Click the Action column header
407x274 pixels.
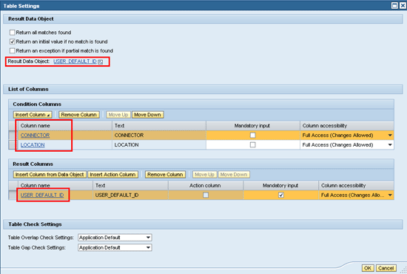click(x=205, y=185)
